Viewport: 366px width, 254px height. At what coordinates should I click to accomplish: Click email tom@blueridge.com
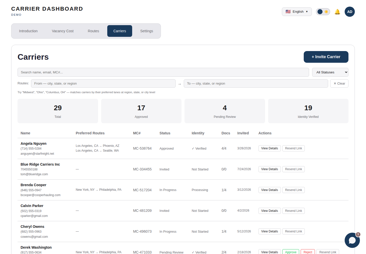click(34, 174)
